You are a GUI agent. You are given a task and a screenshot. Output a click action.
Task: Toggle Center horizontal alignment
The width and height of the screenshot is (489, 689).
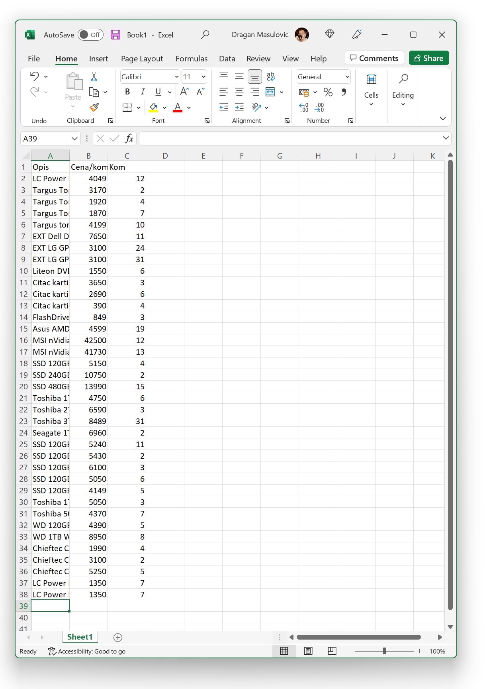(239, 92)
